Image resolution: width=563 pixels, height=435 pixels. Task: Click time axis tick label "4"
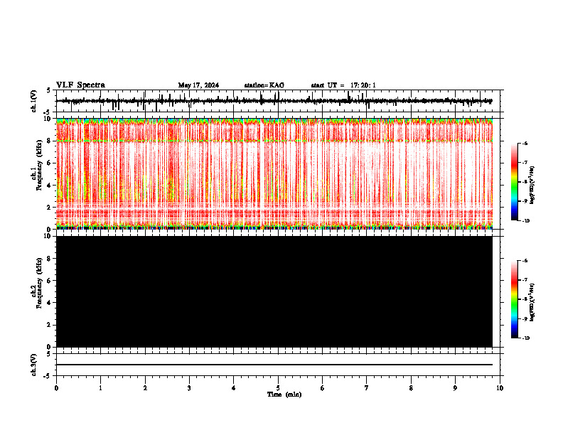[234, 388]
